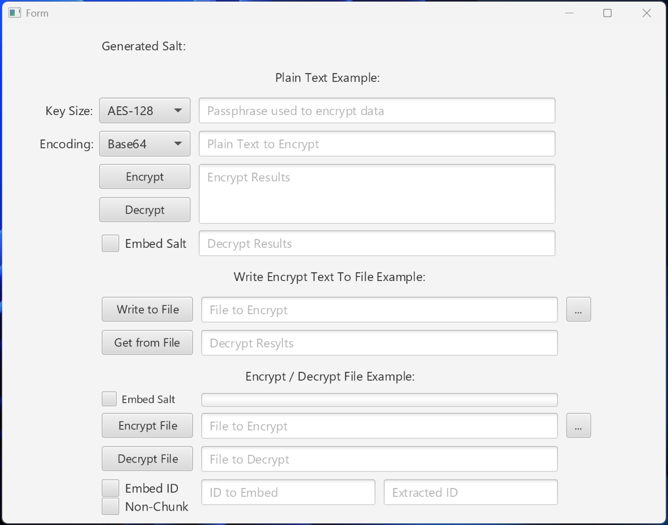Expand the Base64 Encoding dropdown
The height and width of the screenshot is (525, 668).
click(x=145, y=144)
